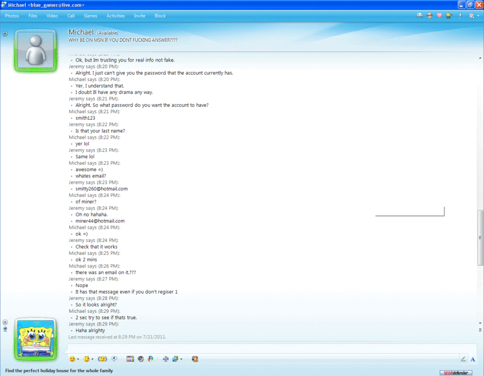
Task: Click the SpongeBob display picture
Action: click(35, 339)
